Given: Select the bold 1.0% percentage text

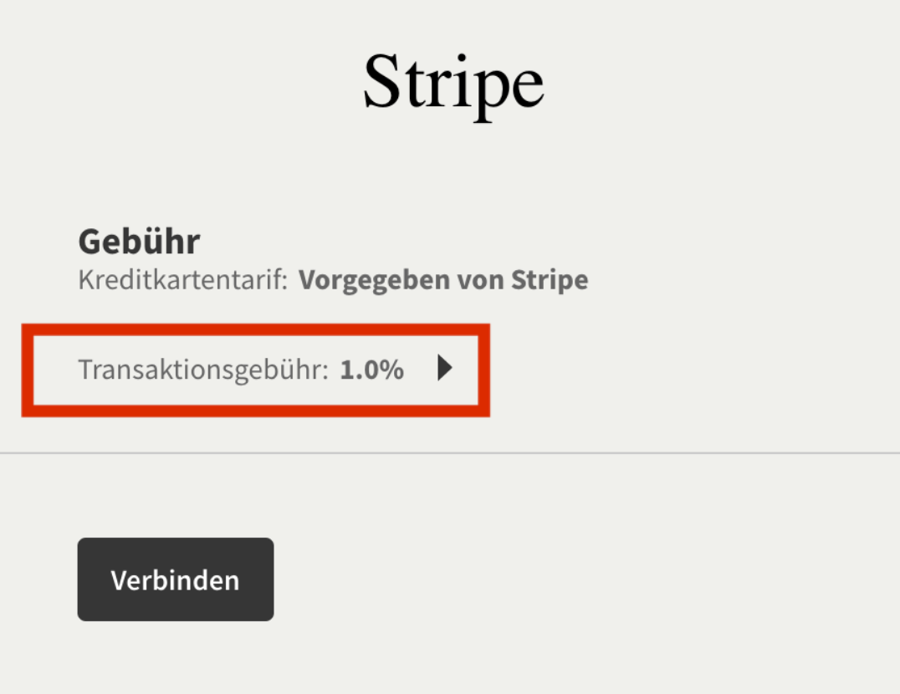Looking at the screenshot, I should click(x=371, y=368).
